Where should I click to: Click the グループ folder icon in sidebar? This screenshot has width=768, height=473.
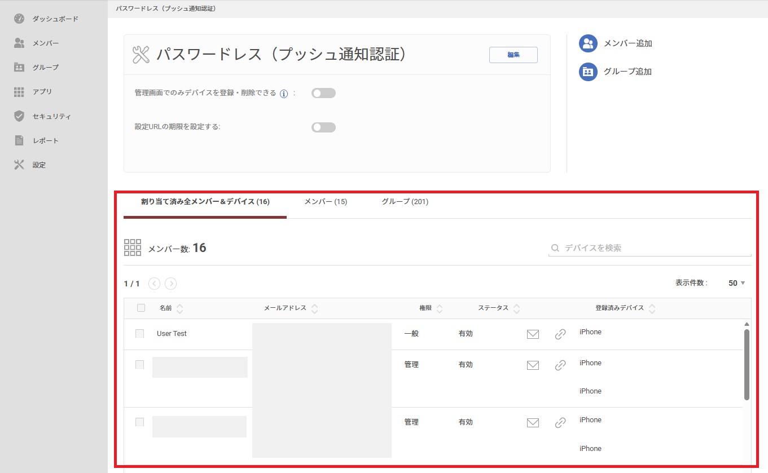(19, 67)
